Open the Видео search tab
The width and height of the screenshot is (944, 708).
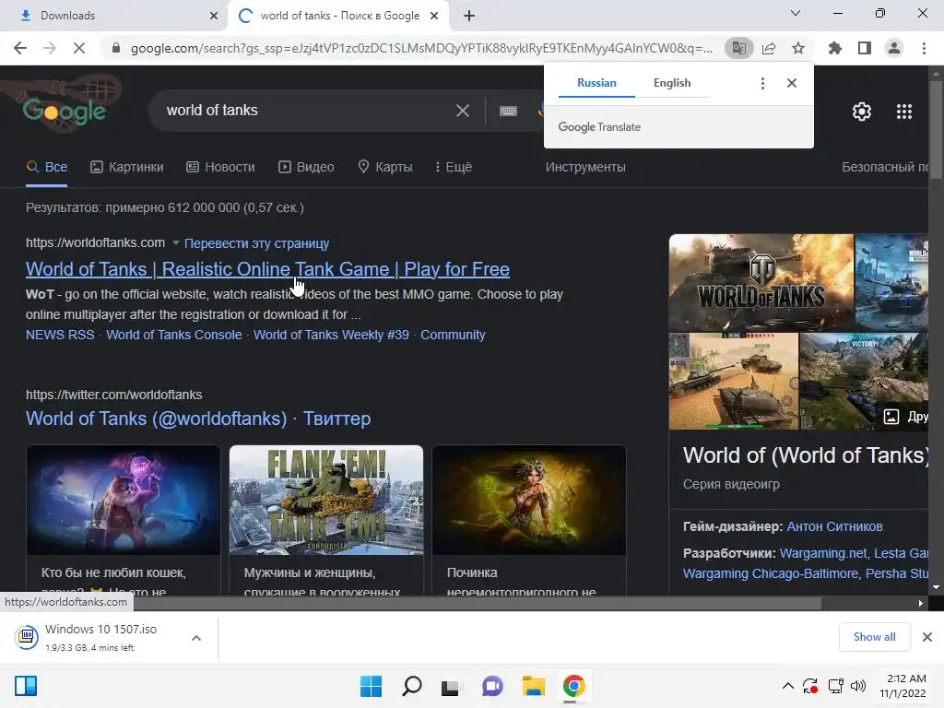[306, 168]
